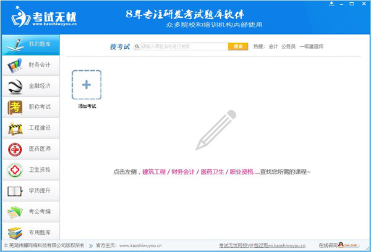Viewport: 371px width, 252px height.
Task: Open the 考试无忧网校VIP包过班 link
Action: [x=262, y=246]
